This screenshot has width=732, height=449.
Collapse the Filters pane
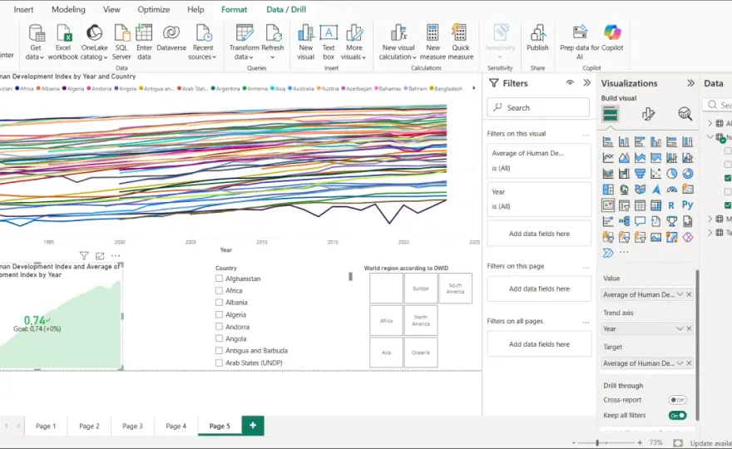click(x=586, y=82)
